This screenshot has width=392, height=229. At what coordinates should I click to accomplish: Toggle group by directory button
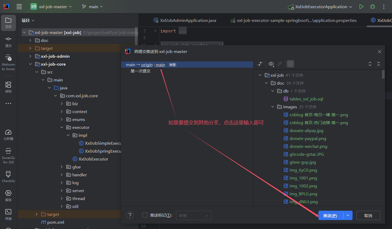coord(290,64)
